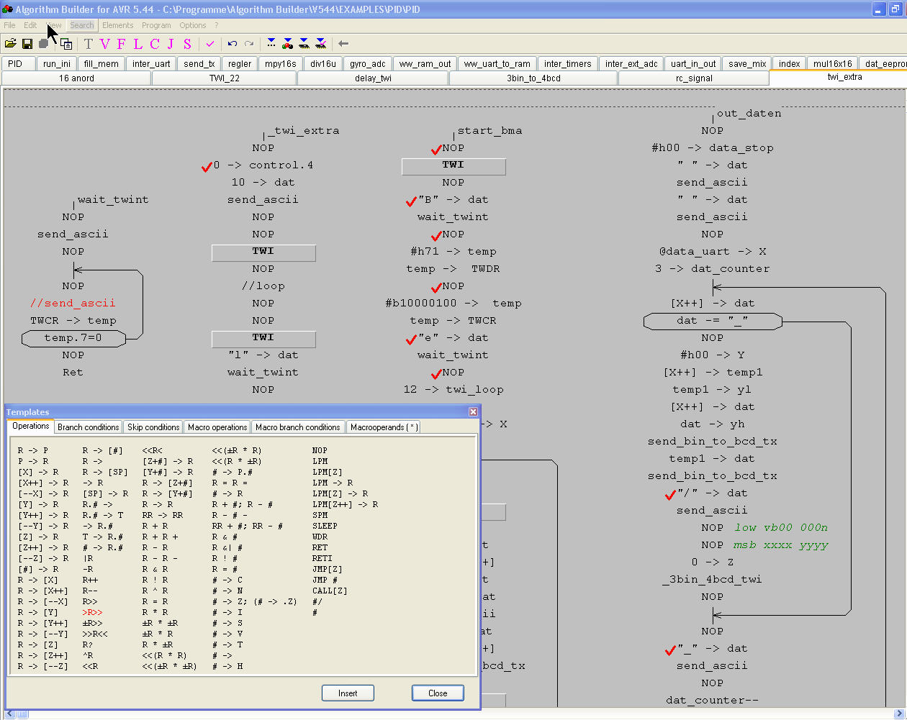This screenshot has width=907, height=720.
Task: Switch to the inter_uart tab
Action: coord(151,63)
